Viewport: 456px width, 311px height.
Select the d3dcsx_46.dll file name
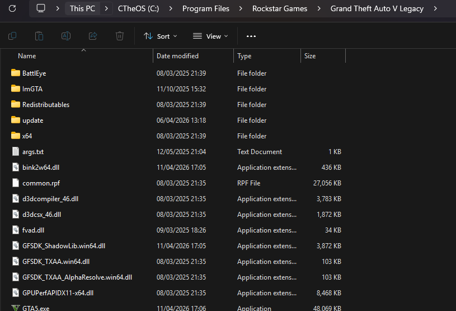[42, 215]
